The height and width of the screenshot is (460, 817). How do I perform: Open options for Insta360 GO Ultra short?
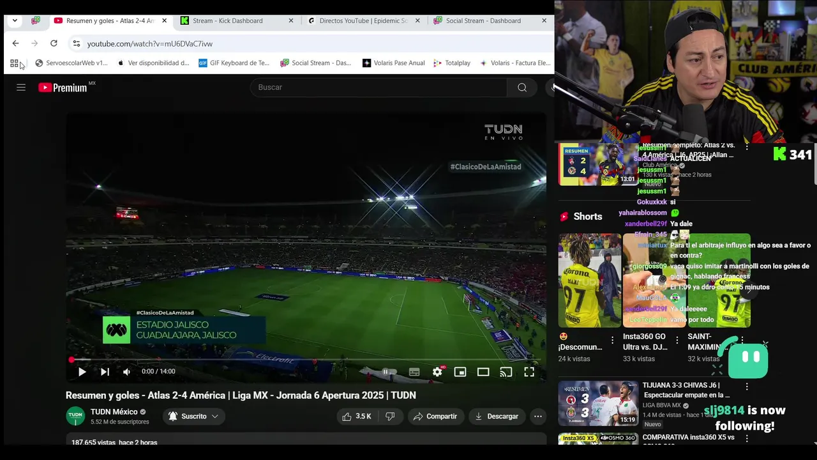click(x=677, y=341)
